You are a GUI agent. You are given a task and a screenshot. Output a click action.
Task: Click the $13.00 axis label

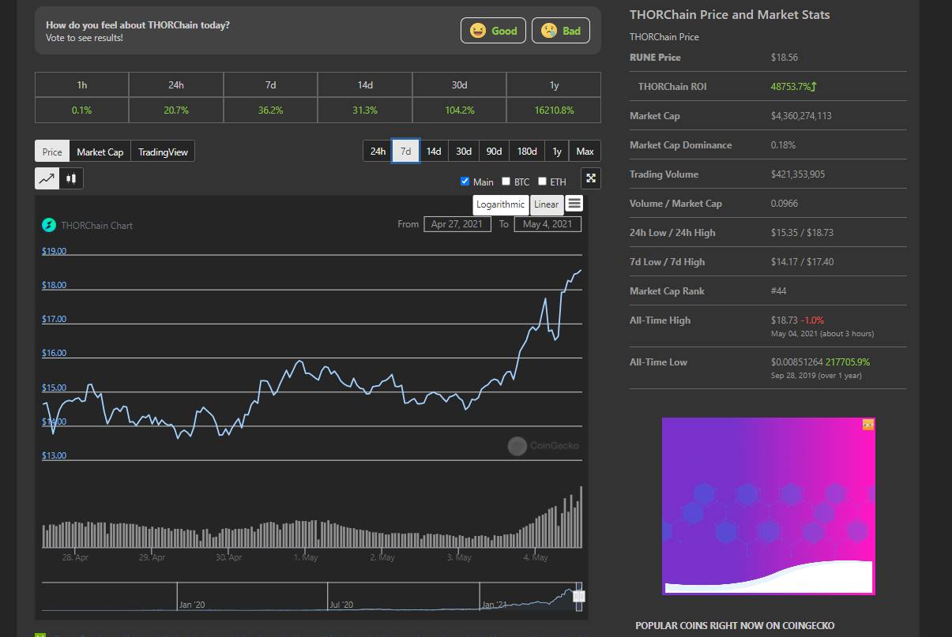click(x=55, y=455)
